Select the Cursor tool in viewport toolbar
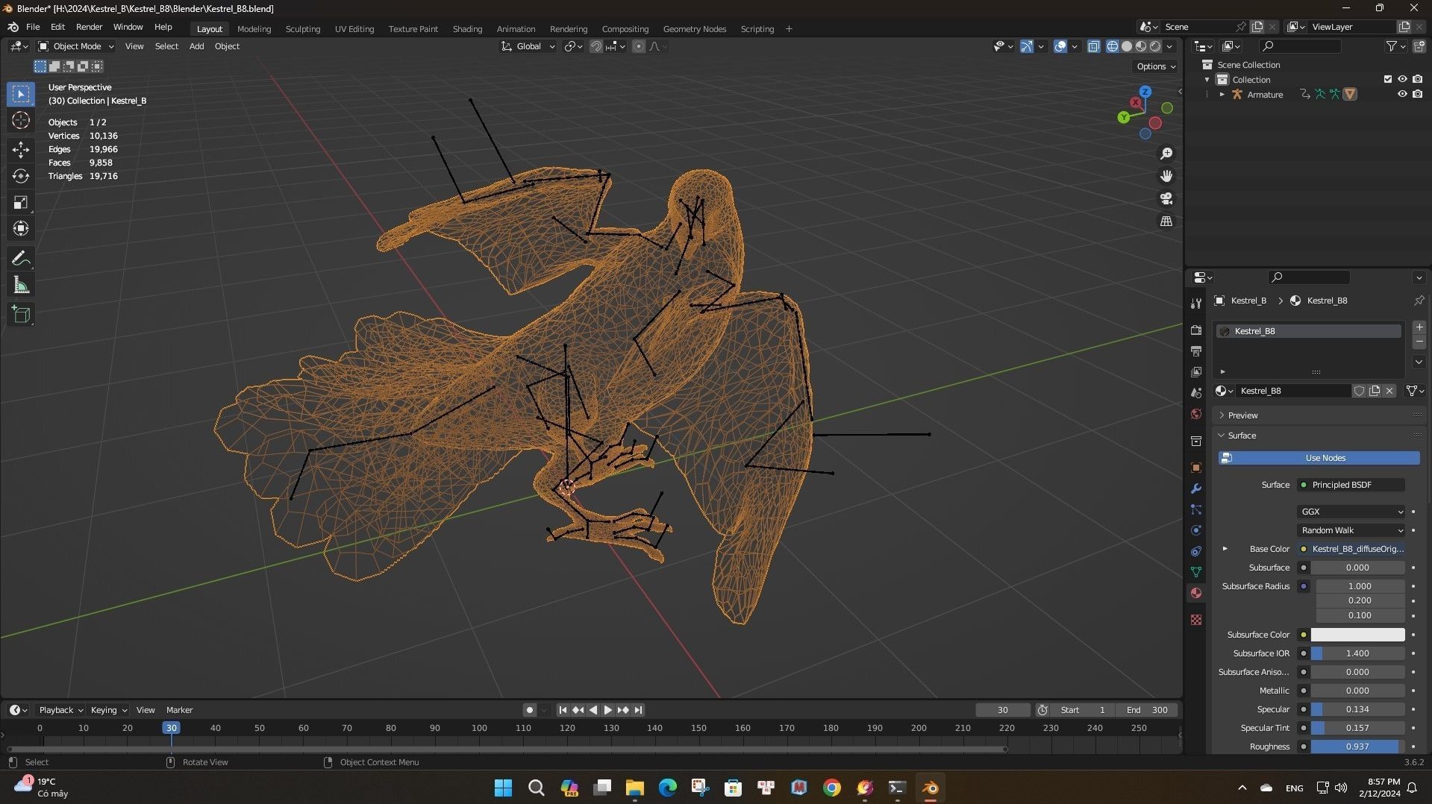1432x804 pixels. tap(21, 121)
